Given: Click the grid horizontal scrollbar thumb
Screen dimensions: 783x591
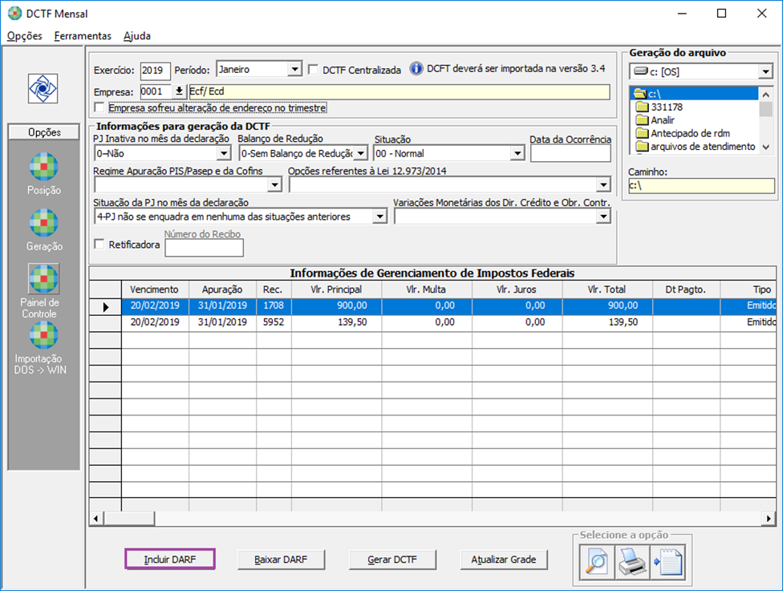Looking at the screenshot, I should [129, 519].
